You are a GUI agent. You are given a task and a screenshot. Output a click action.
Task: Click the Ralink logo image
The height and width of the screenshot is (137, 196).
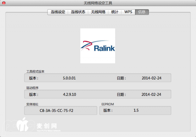pyautogui.click(x=98, y=46)
